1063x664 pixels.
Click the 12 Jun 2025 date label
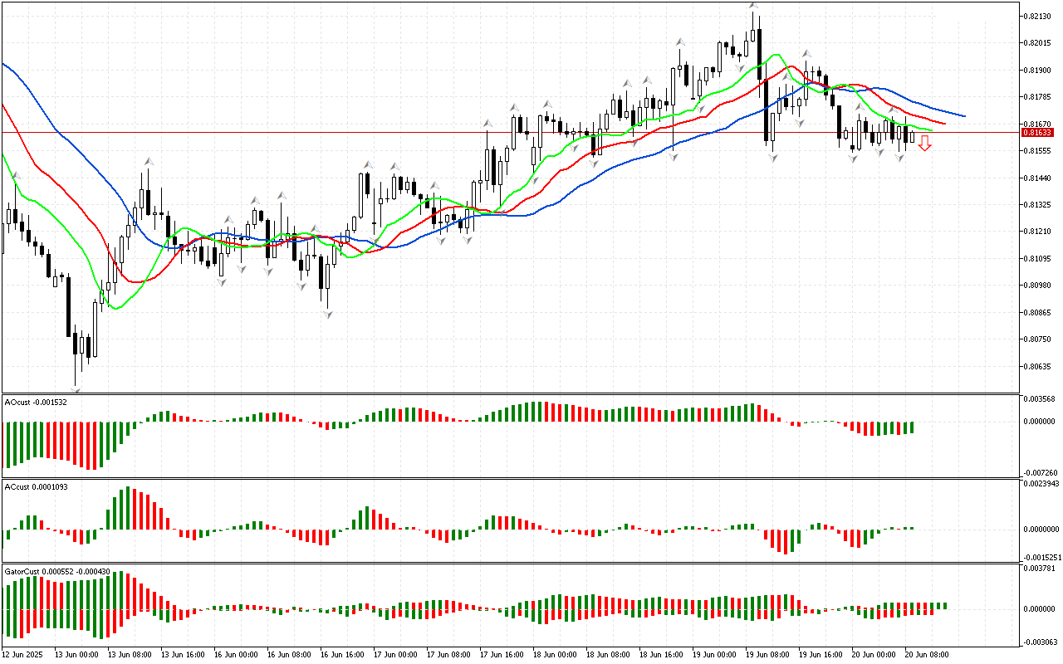(24, 654)
